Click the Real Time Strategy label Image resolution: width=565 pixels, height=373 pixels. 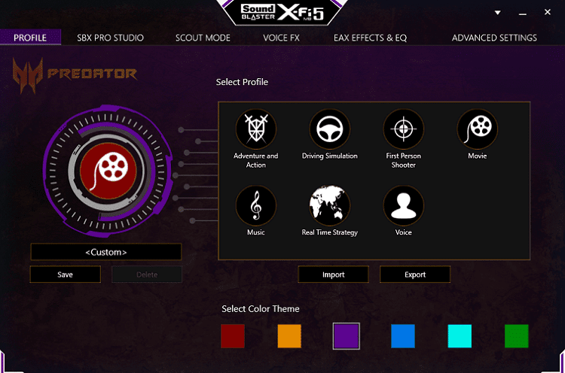tap(330, 232)
